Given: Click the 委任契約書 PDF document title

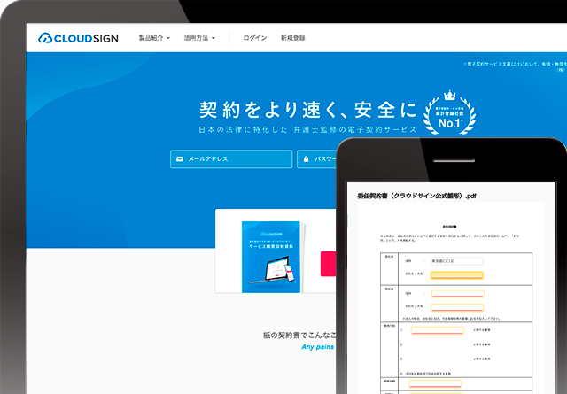Looking at the screenshot, I should click(416, 196).
